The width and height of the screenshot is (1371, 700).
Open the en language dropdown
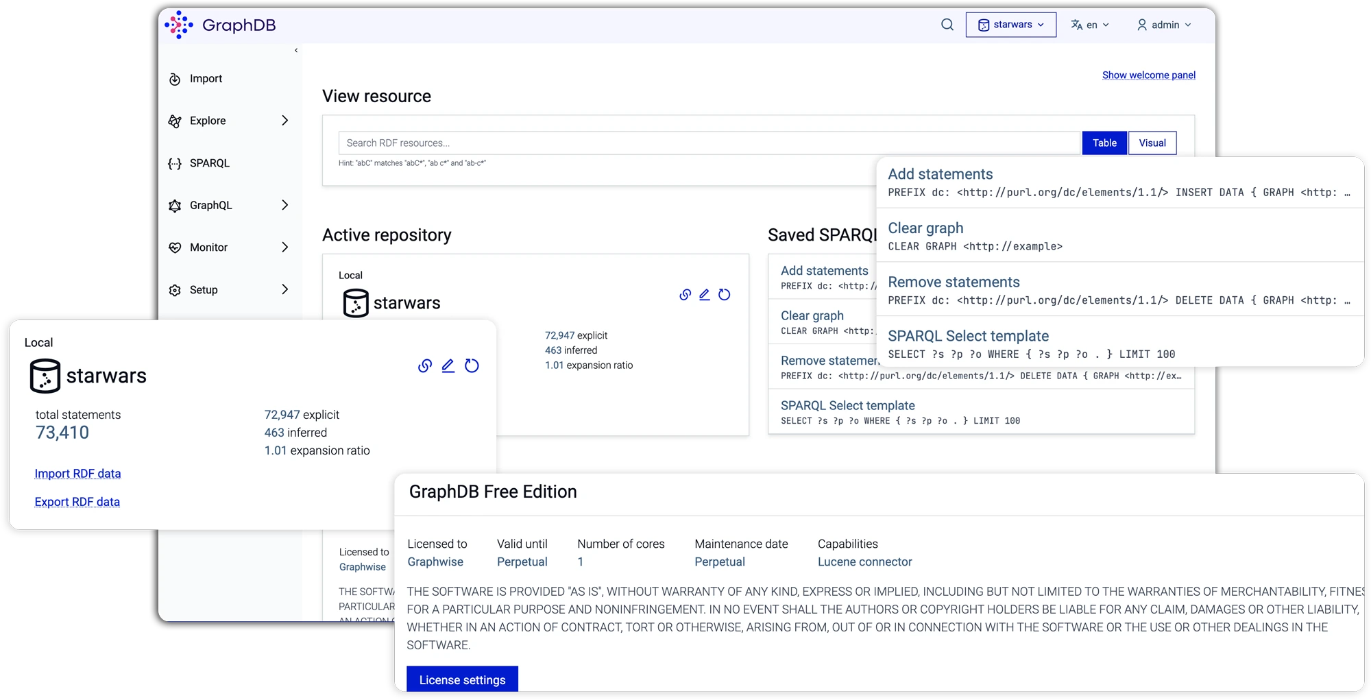[x=1090, y=25]
